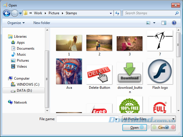
Task: Expand the address bar path dropdown
Action: pyautogui.click(x=111, y=13)
